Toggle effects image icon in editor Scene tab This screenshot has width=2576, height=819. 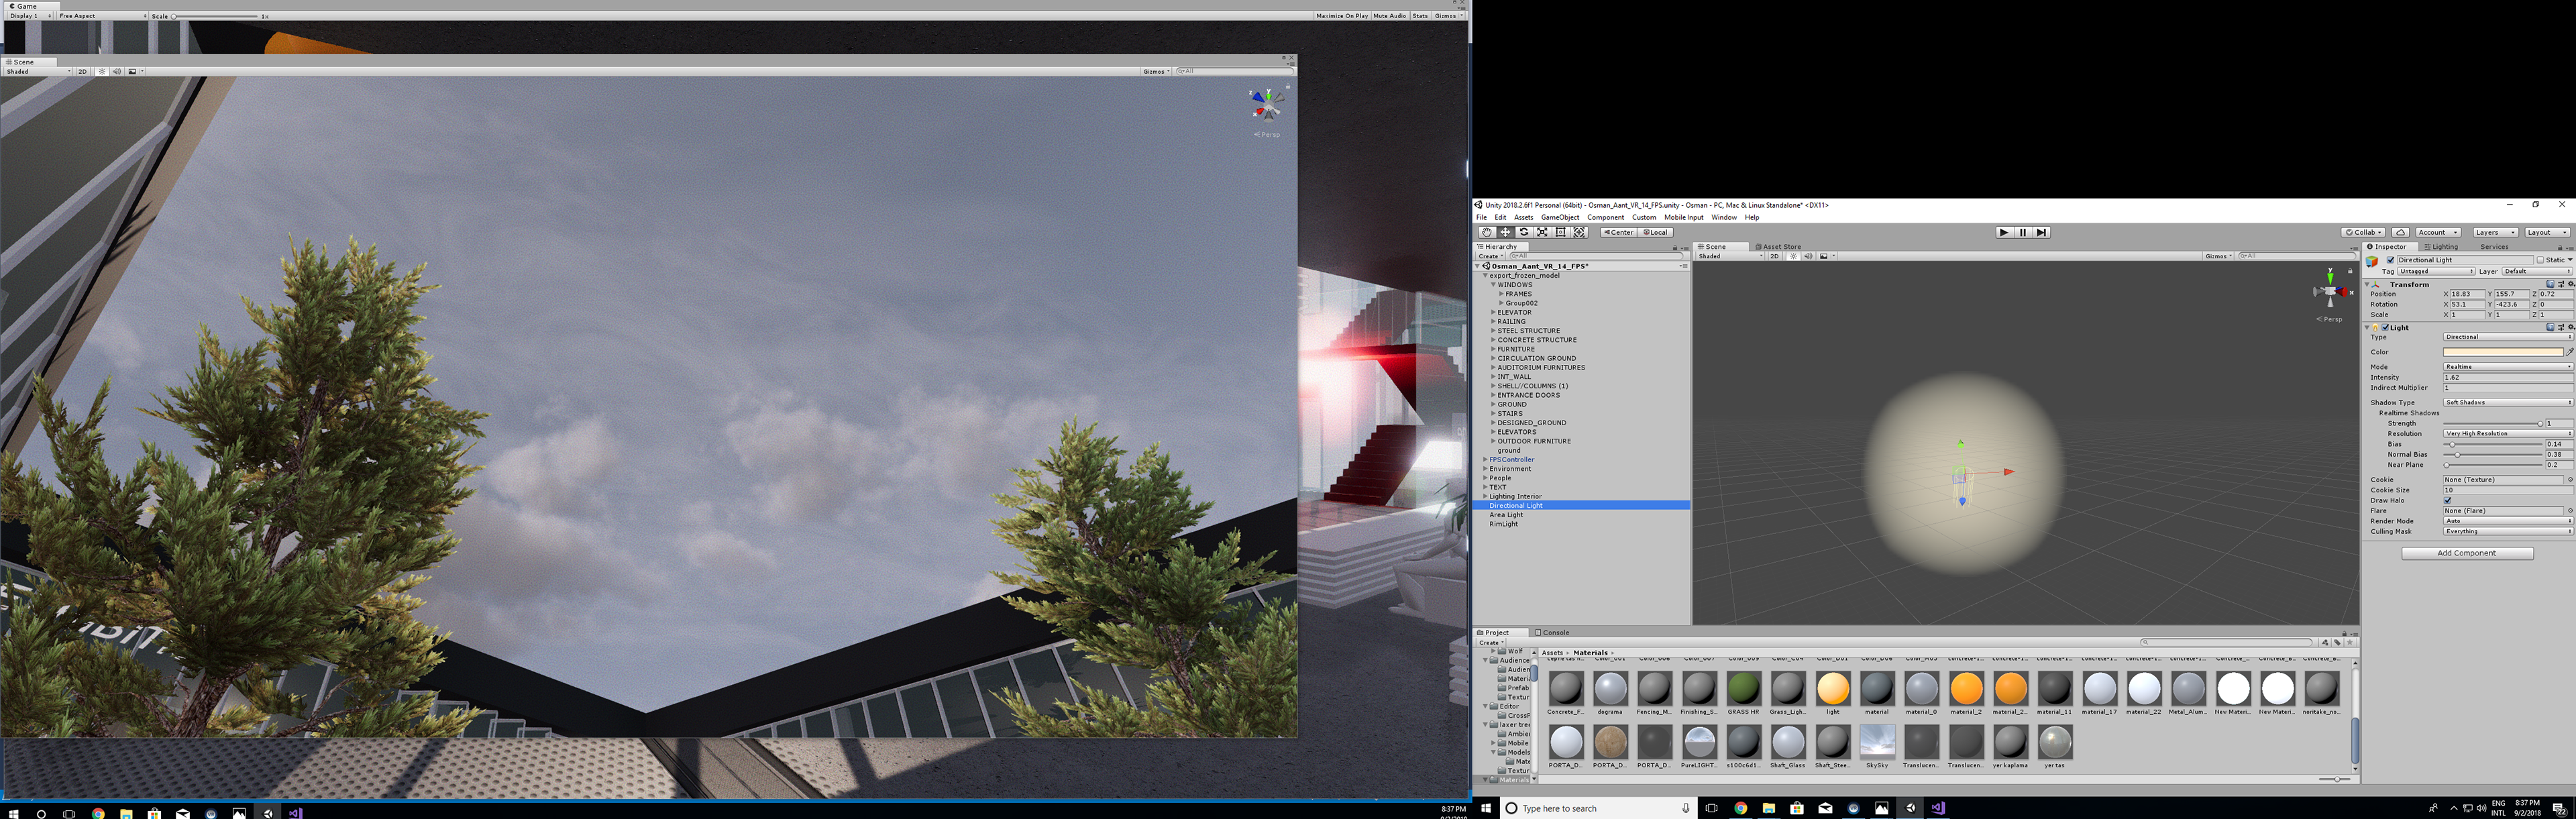click(x=1823, y=256)
